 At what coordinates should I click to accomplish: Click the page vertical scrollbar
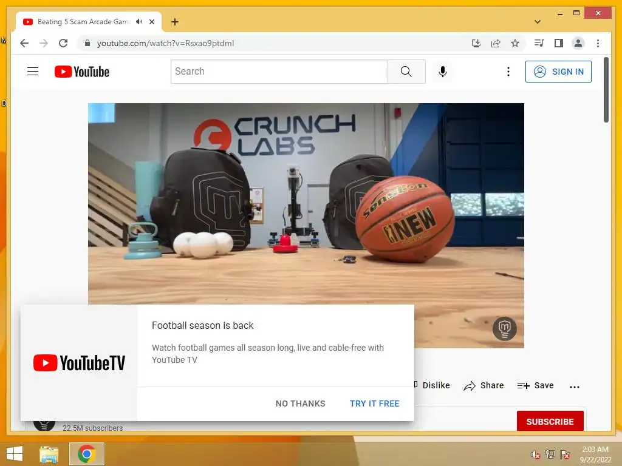[606, 90]
